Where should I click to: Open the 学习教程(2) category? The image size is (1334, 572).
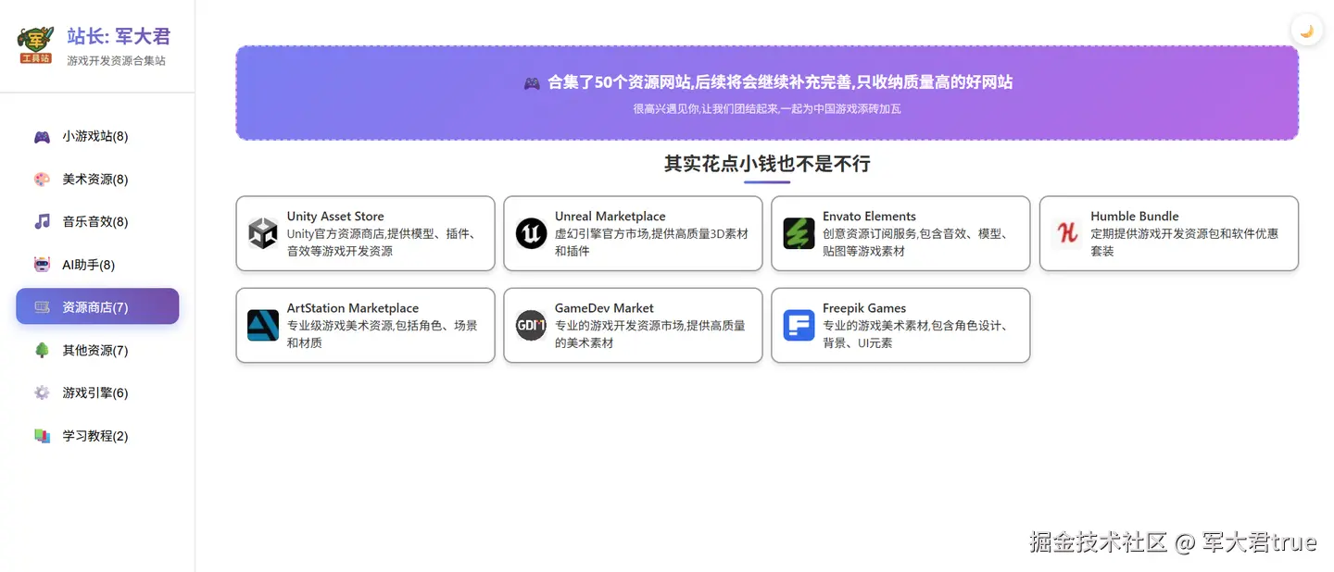[97, 436]
